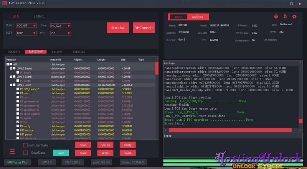Click 'click to open' for P9 nvcfg
307x169 pixels.
pos(58,126)
